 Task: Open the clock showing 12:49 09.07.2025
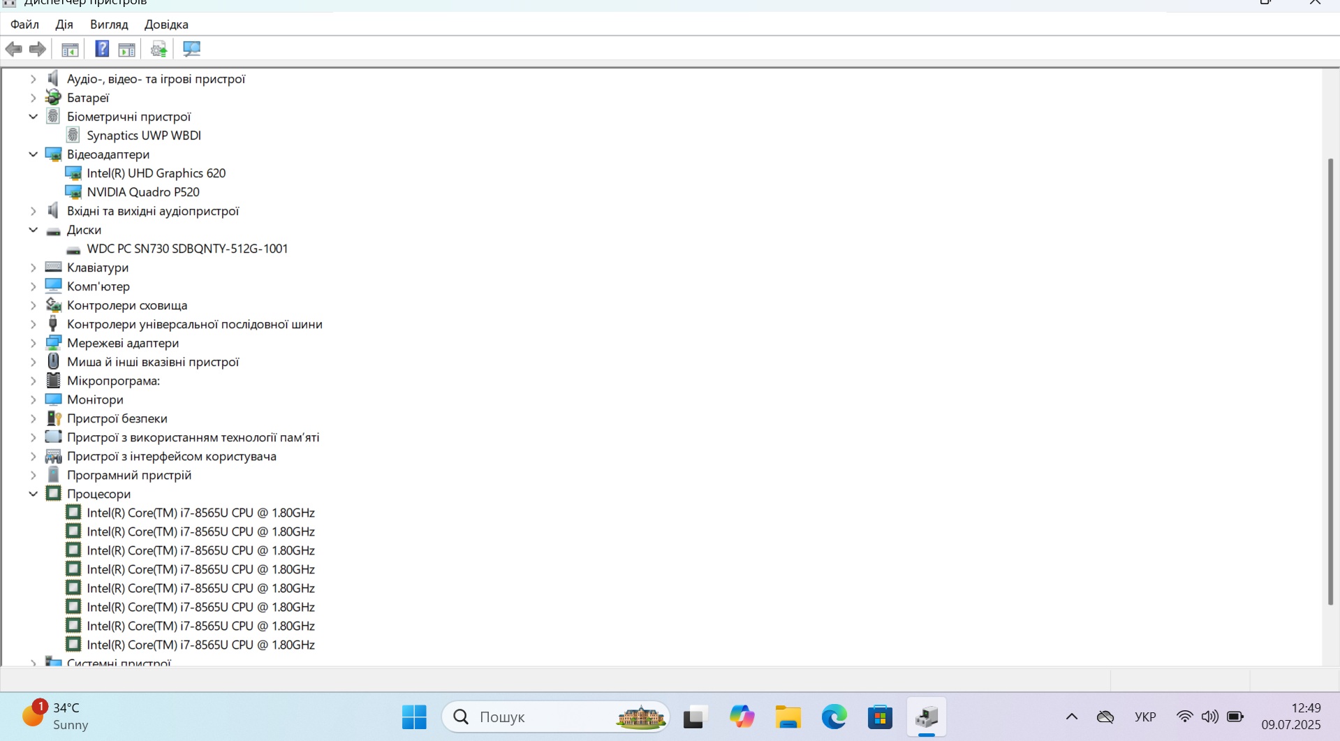(x=1291, y=717)
